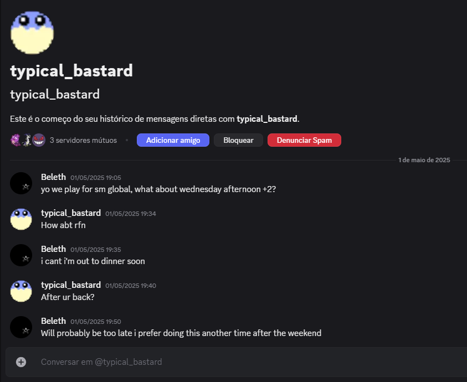Click typical_bastard's username on the 19:34 message
Screen dimensions: 467x382
coord(71,213)
